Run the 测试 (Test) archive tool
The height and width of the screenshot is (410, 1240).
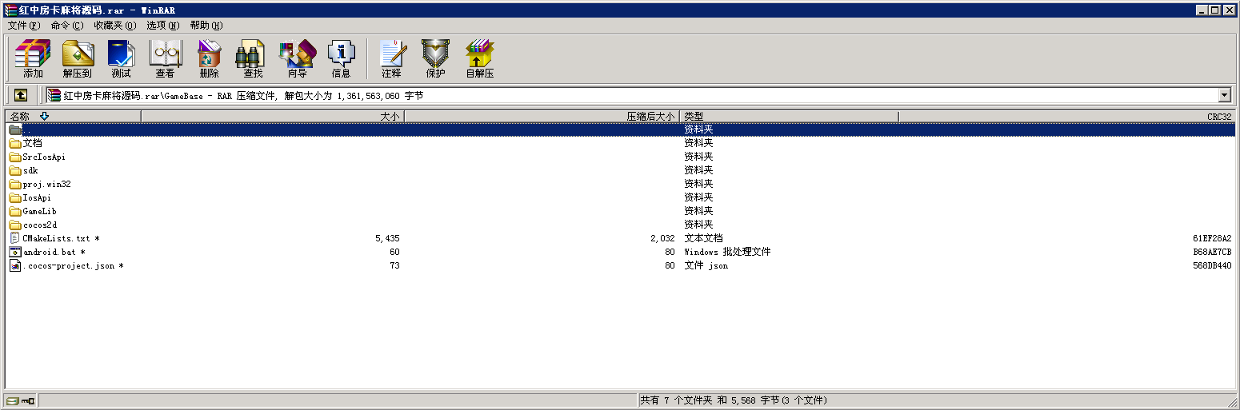(x=121, y=59)
